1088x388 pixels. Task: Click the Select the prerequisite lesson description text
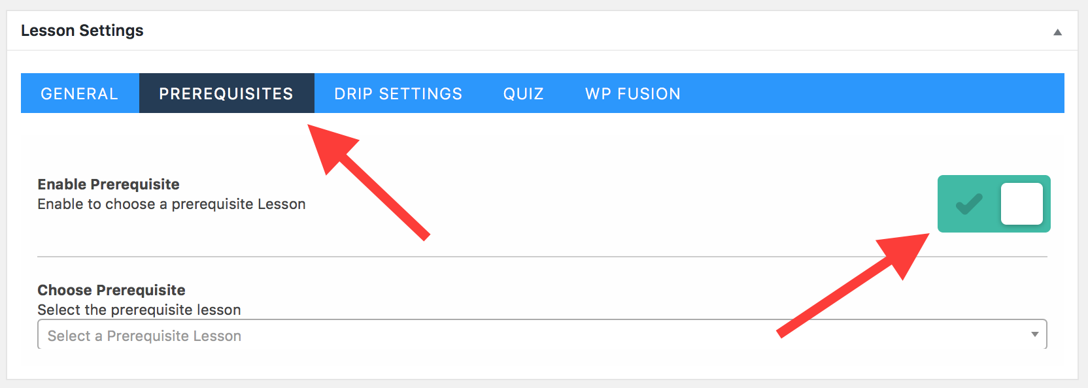(x=139, y=310)
